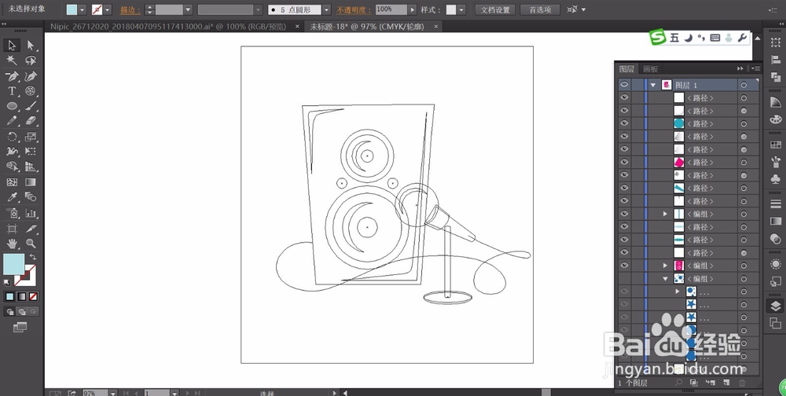The width and height of the screenshot is (786, 396).
Task: Switch to 画板 panel tab
Action: 650,68
